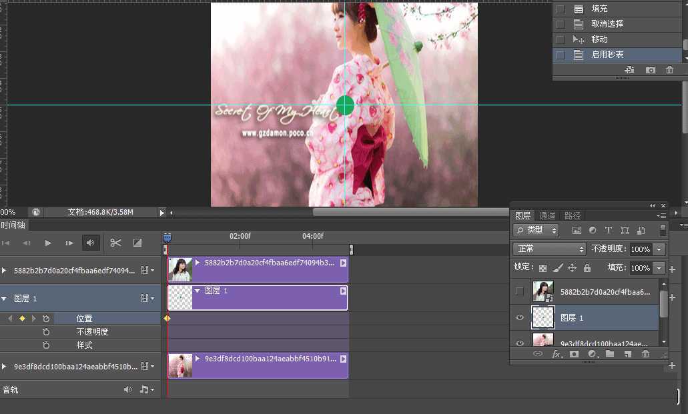Click the link layers icon
This screenshot has height=414, width=688.
(537, 353)
